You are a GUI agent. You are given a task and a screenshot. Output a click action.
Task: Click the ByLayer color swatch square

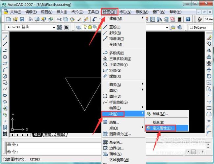click(x=192, y=28)
